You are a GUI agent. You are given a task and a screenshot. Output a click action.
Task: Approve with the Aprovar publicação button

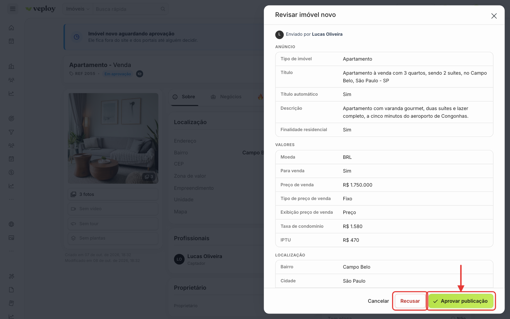click(x=461, y=301)
